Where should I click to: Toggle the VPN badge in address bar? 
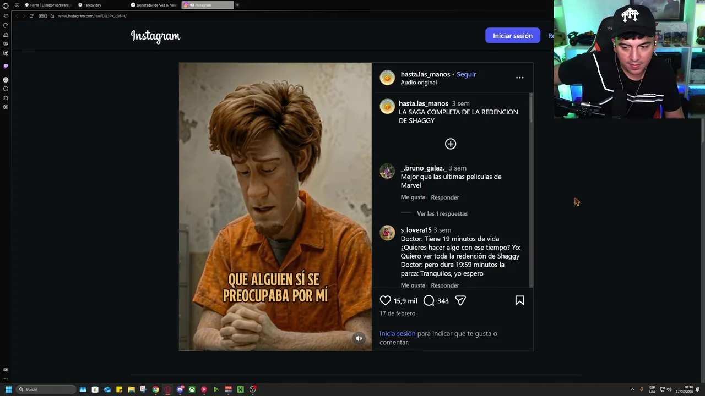pyautogui.click(x=42, y=16)
